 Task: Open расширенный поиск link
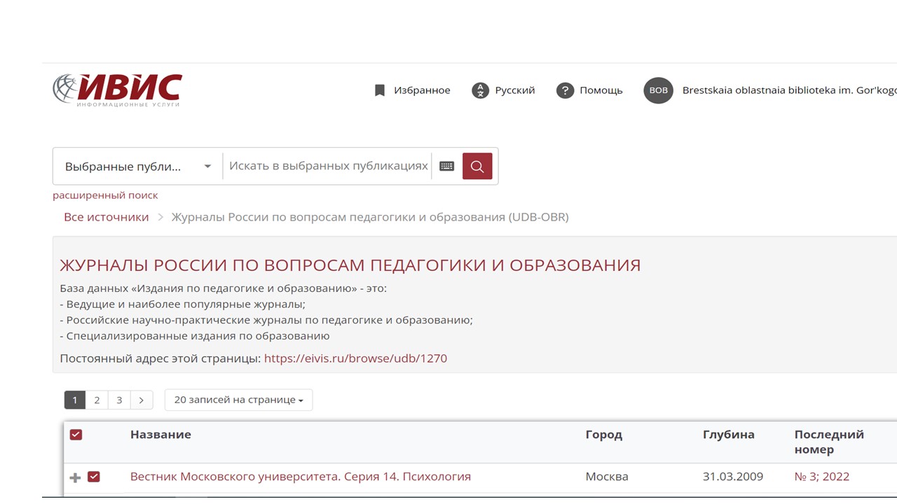(105, 195)
